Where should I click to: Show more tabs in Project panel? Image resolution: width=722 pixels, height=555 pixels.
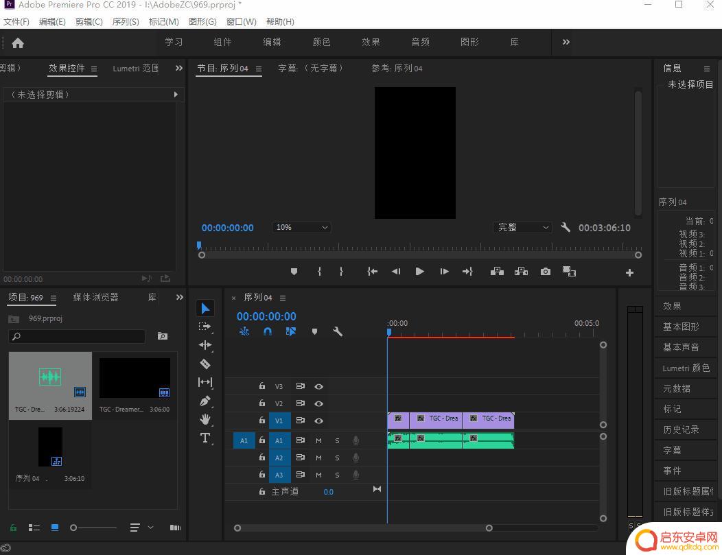point(180,297)
